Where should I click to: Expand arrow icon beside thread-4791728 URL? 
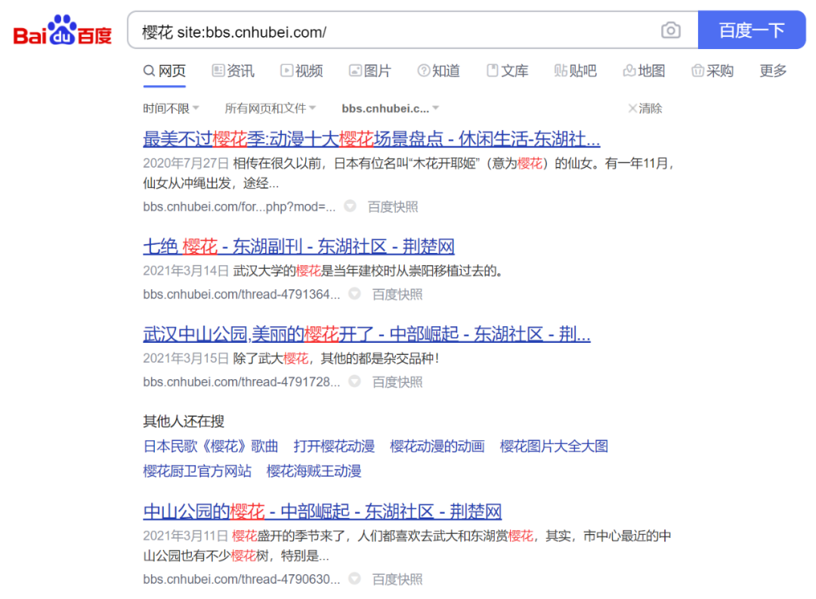(x=354, y=381)
